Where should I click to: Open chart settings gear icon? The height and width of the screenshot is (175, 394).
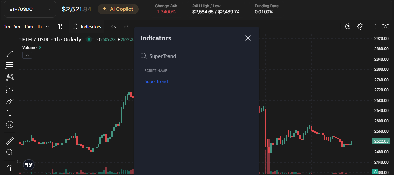click(x=361, y=27)
